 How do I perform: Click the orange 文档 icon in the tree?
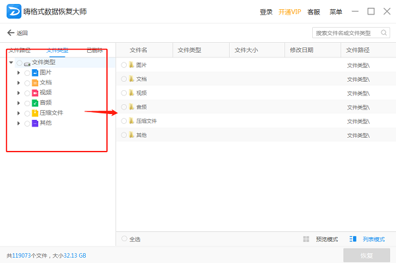[x=35, y=83]
